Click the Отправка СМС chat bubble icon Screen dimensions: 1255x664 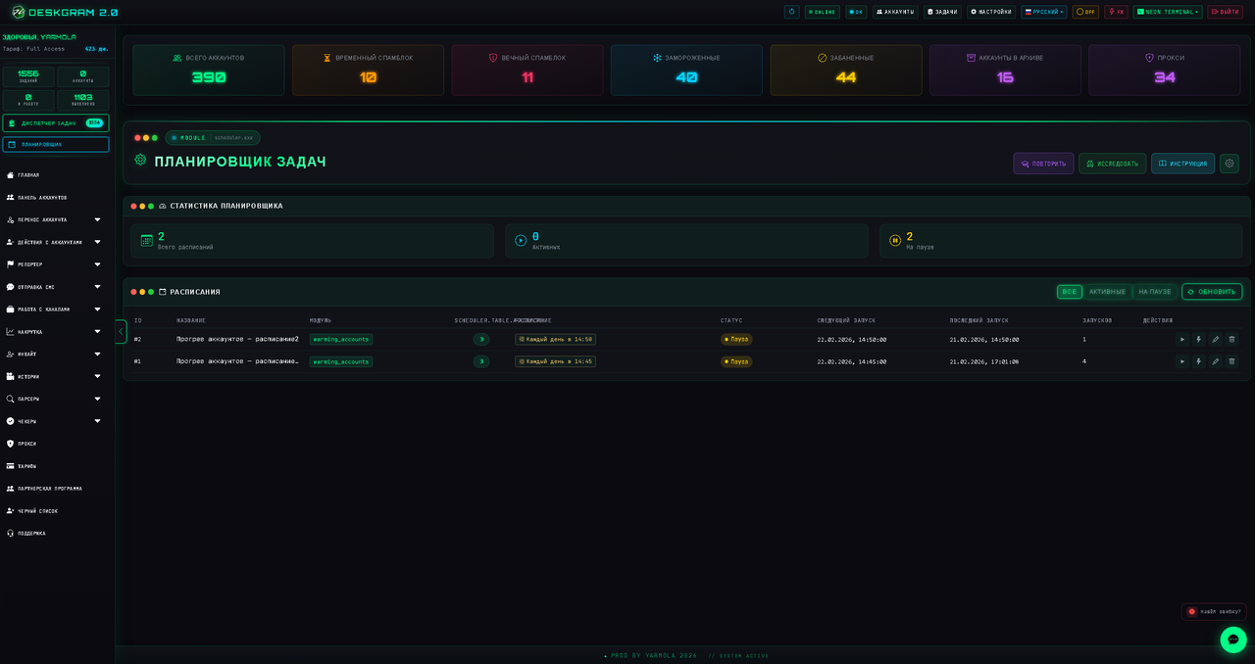tap(10, 287)
